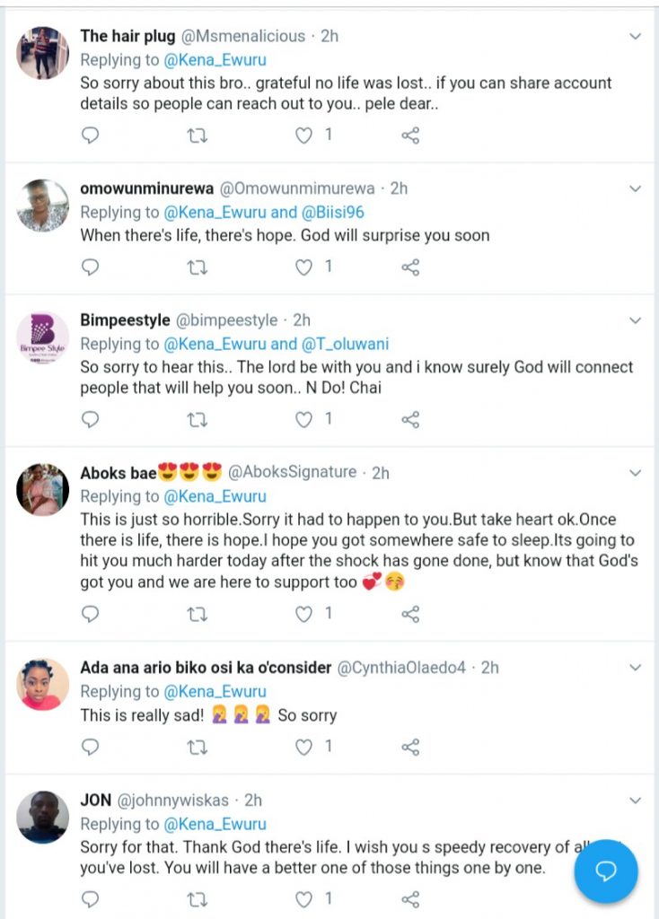Like JON's reply tweet
The width and height of the screenshot is (659, 919).
(305, 899)
